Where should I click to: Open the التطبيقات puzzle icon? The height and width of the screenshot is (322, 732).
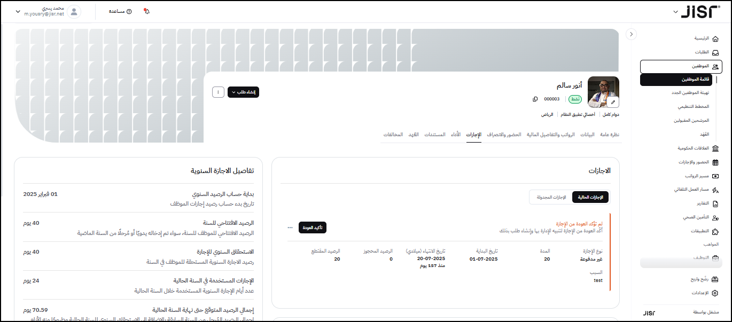(x=715, y=231)
